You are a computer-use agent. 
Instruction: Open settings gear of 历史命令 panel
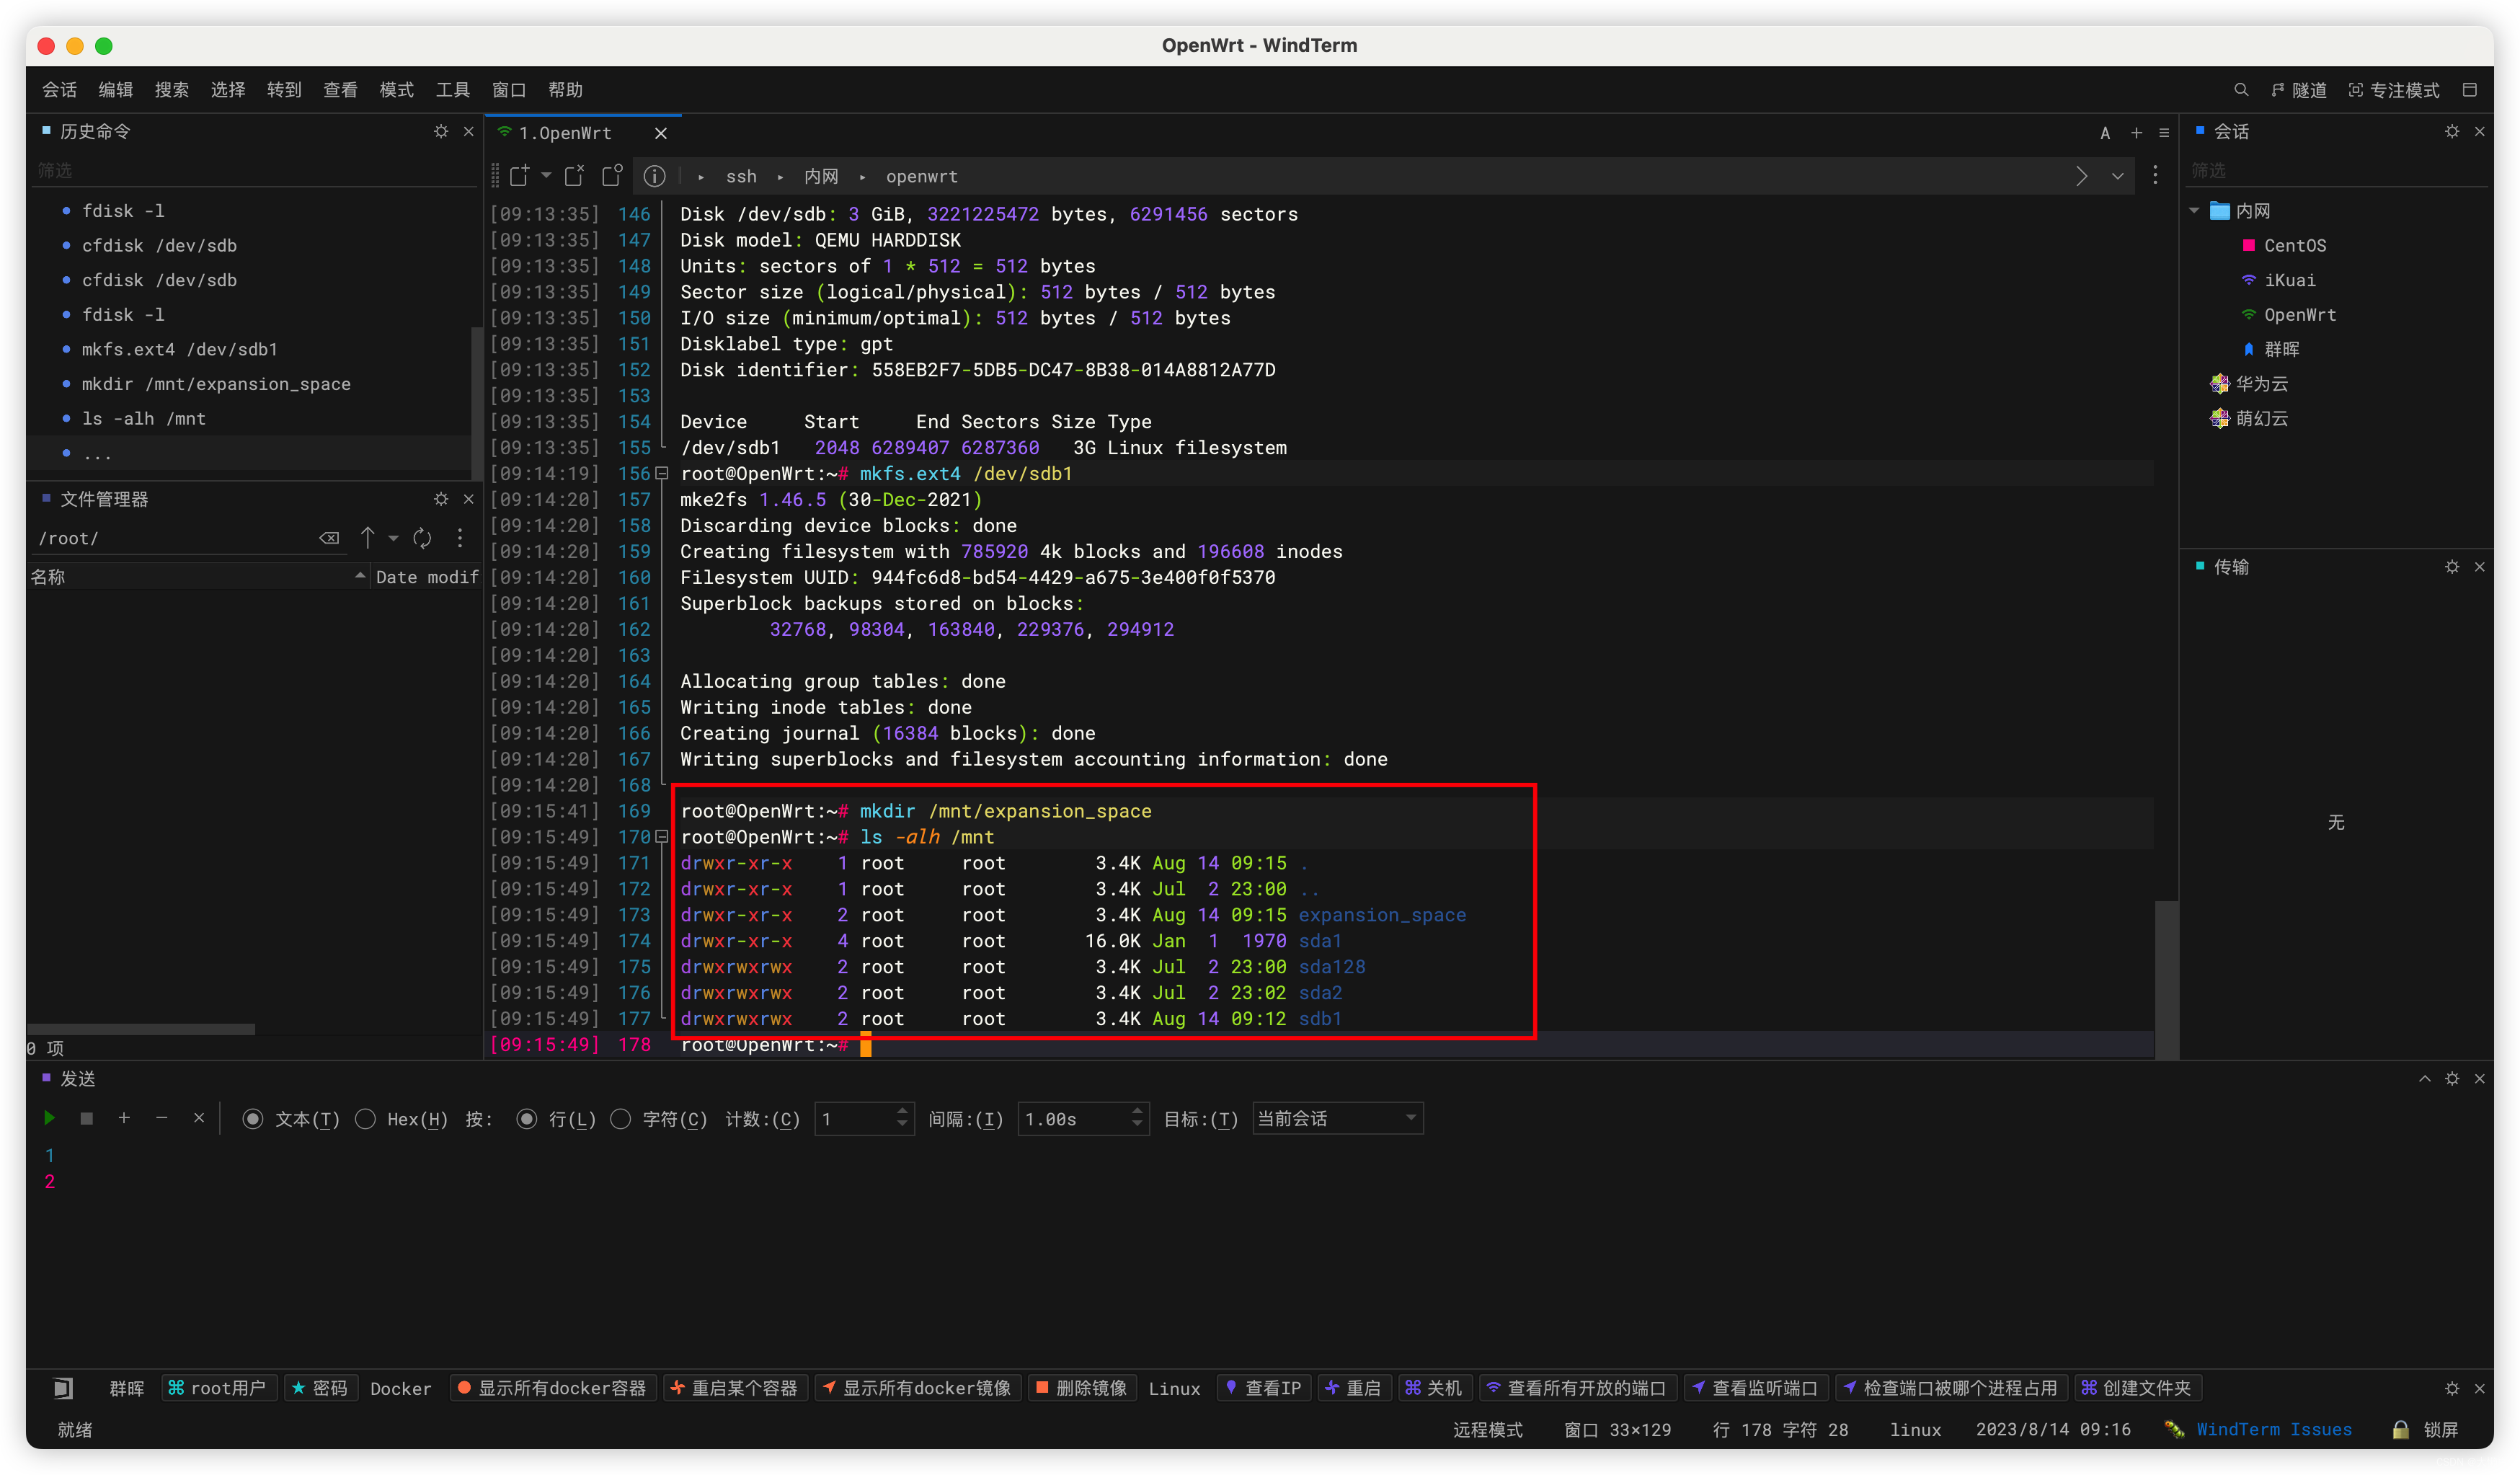(x=441, y=131)
